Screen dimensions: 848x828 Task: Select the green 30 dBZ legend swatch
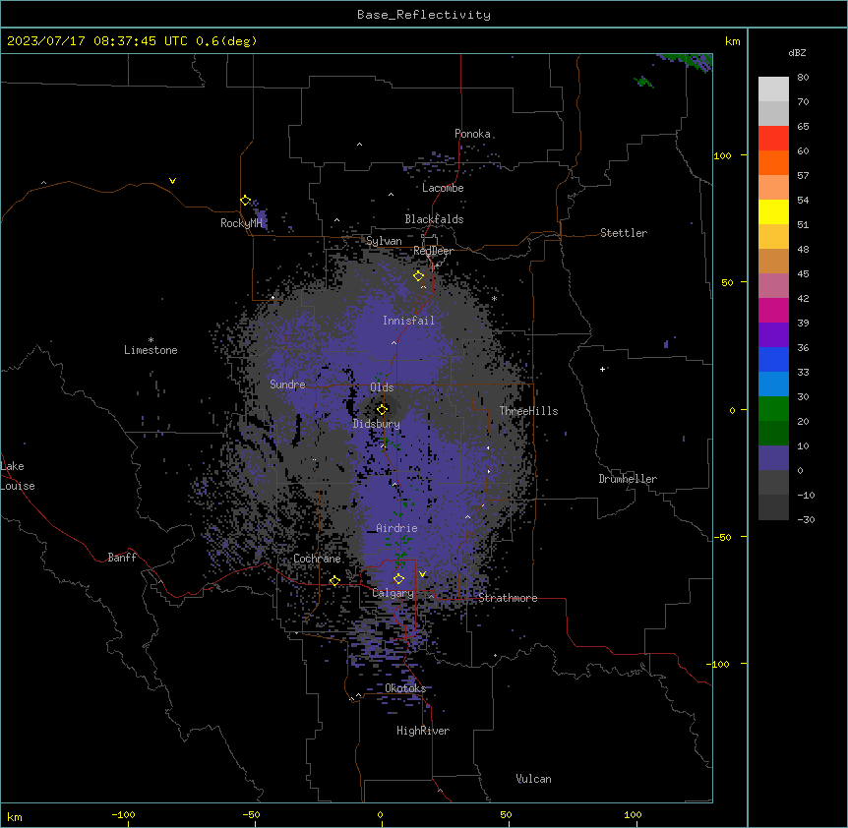[773, 409]
